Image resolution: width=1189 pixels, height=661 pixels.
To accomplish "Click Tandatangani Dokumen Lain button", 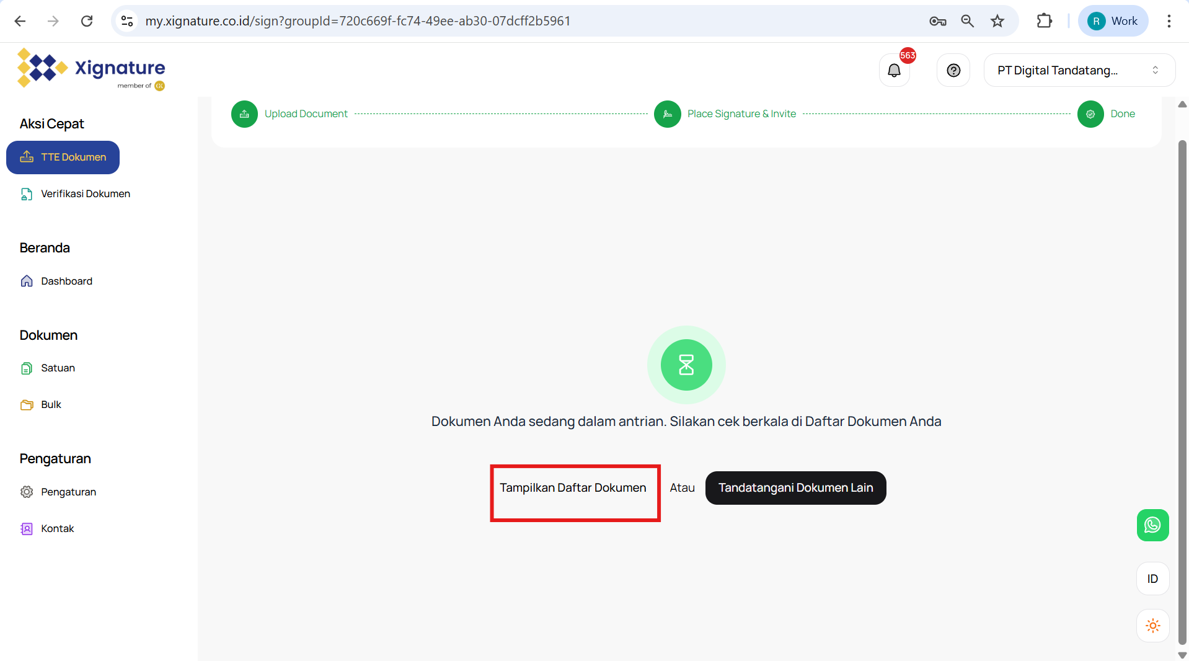I will pyautogui.click(x=795, y=488).
